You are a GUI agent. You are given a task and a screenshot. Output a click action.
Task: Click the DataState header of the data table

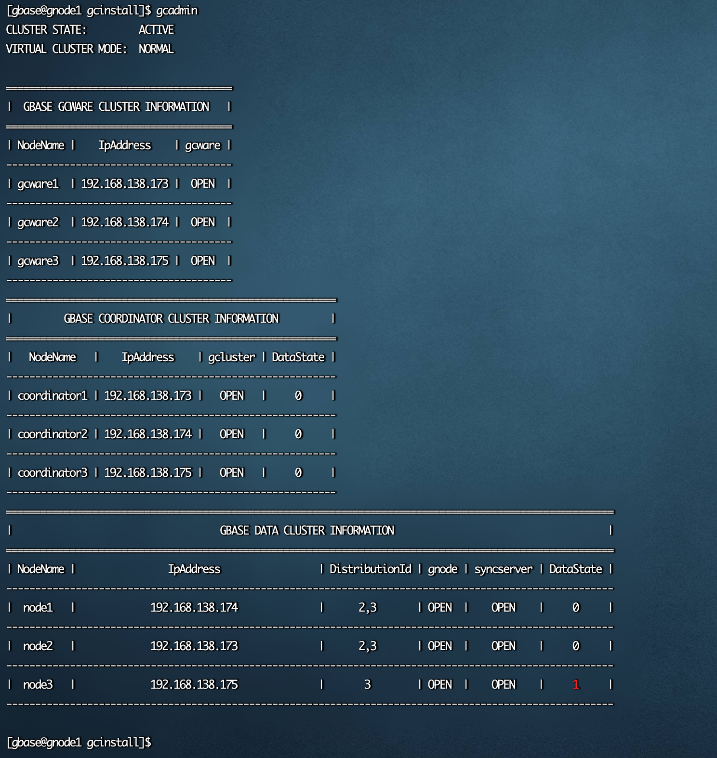click(576, 569)
